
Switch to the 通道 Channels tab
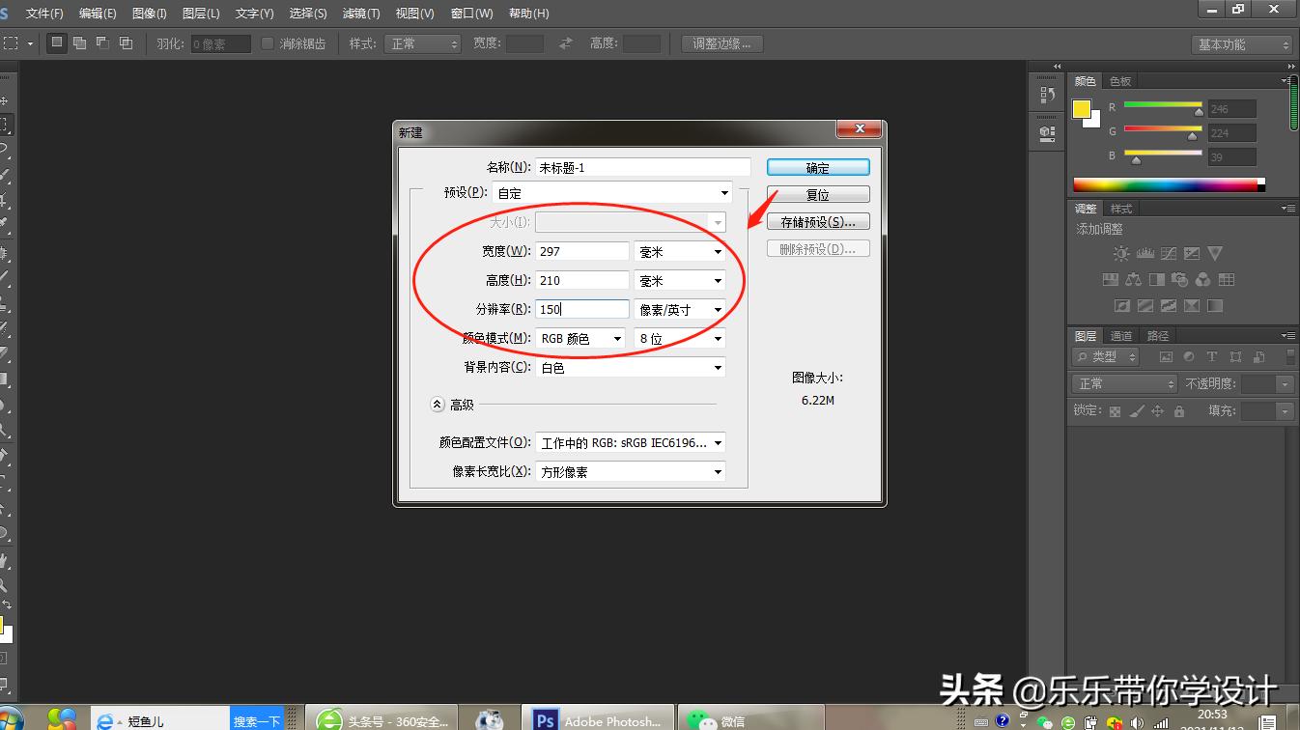click(1121, 335)
